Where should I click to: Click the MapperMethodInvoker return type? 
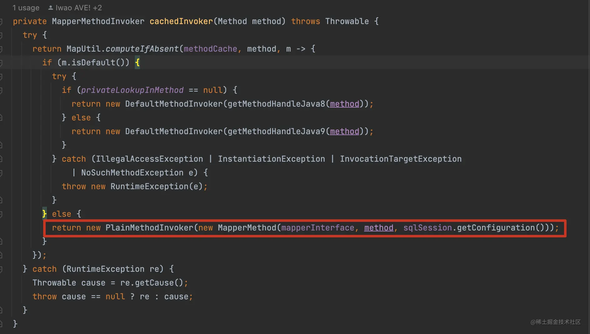pyautogui.click(x=98, y=22)
